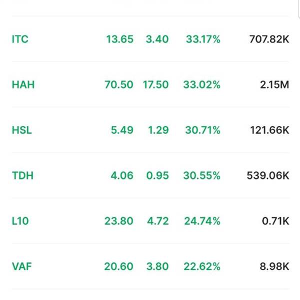Select TDH percent change 30.55%

tap(202, 175)
